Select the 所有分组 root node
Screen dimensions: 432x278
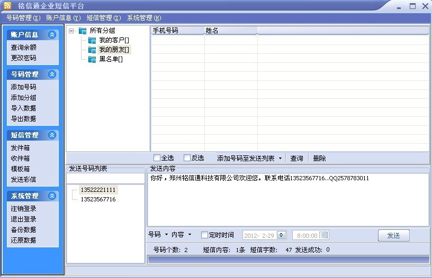(x=102, y=31)
